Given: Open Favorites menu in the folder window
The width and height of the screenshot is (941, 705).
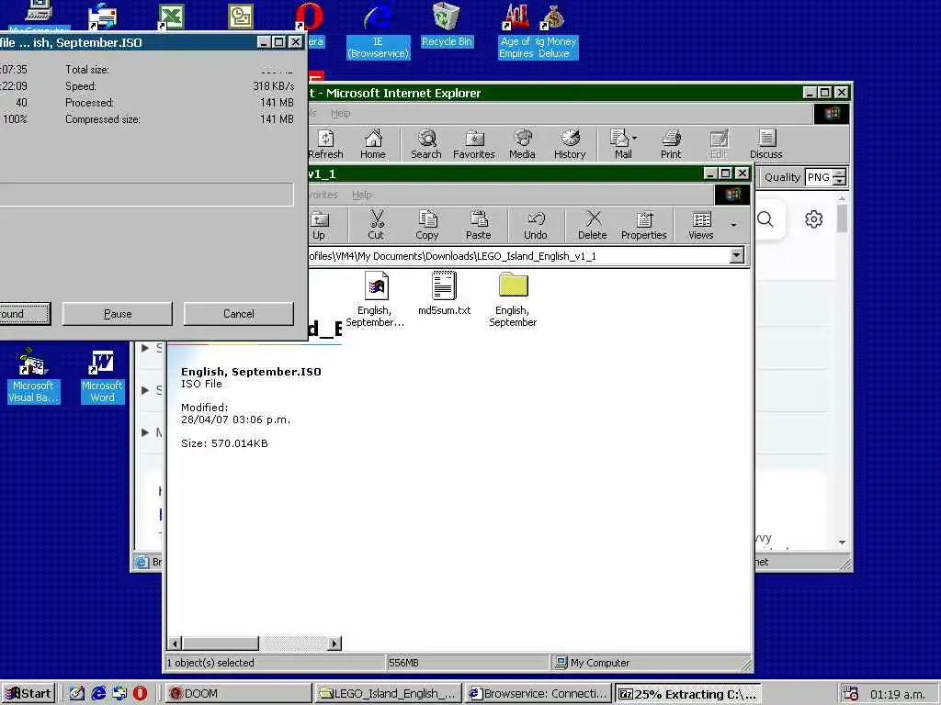Looking at the screenshot, I should click(x=323, y=195).
